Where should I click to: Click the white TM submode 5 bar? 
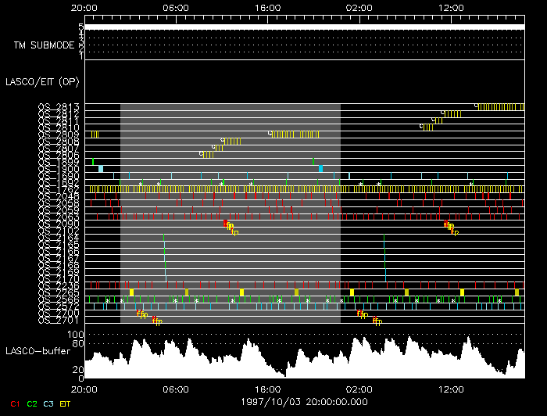[305, 27]
